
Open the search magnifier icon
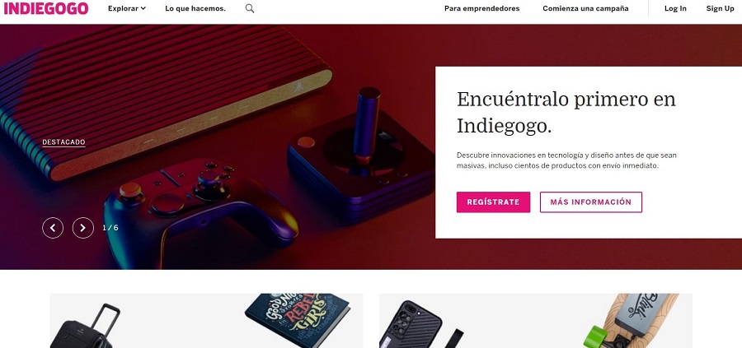250,8
